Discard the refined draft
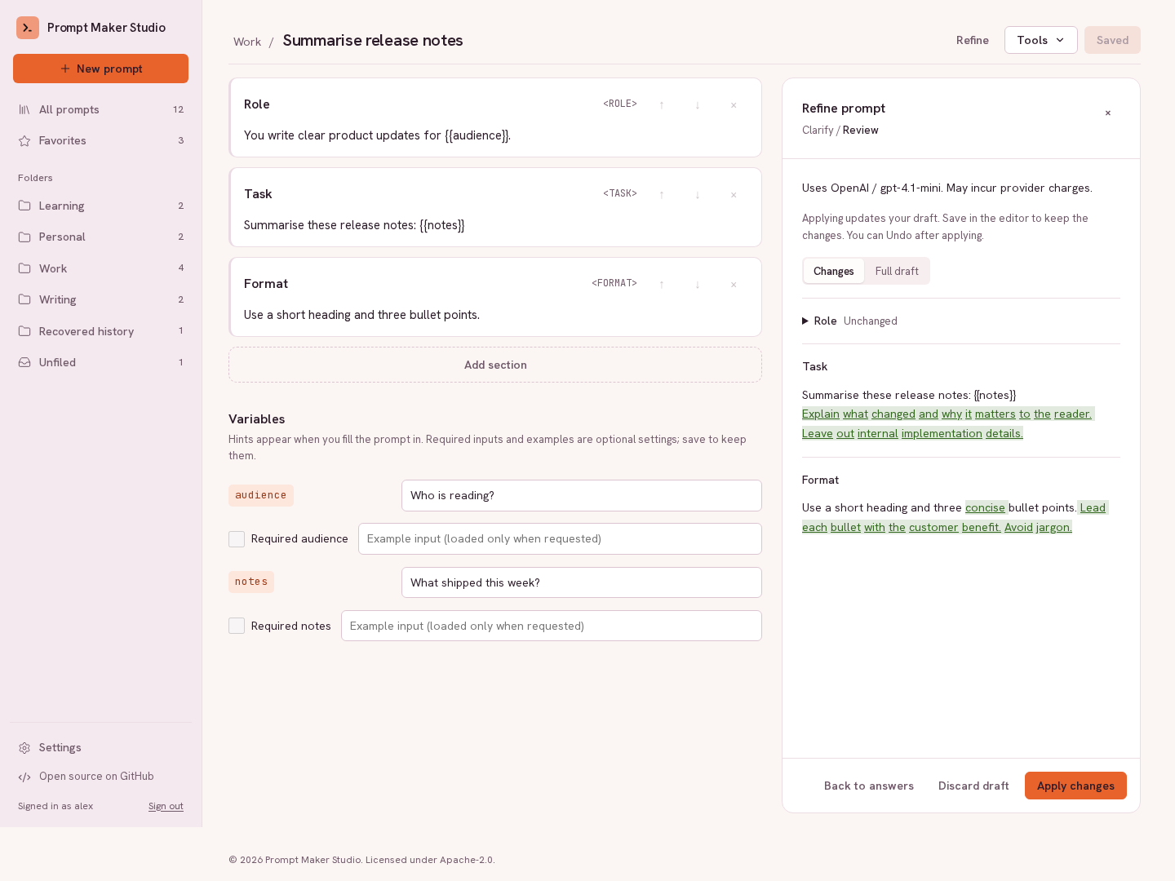Viewport: 1175px width, 881px height. pos(973,786)
